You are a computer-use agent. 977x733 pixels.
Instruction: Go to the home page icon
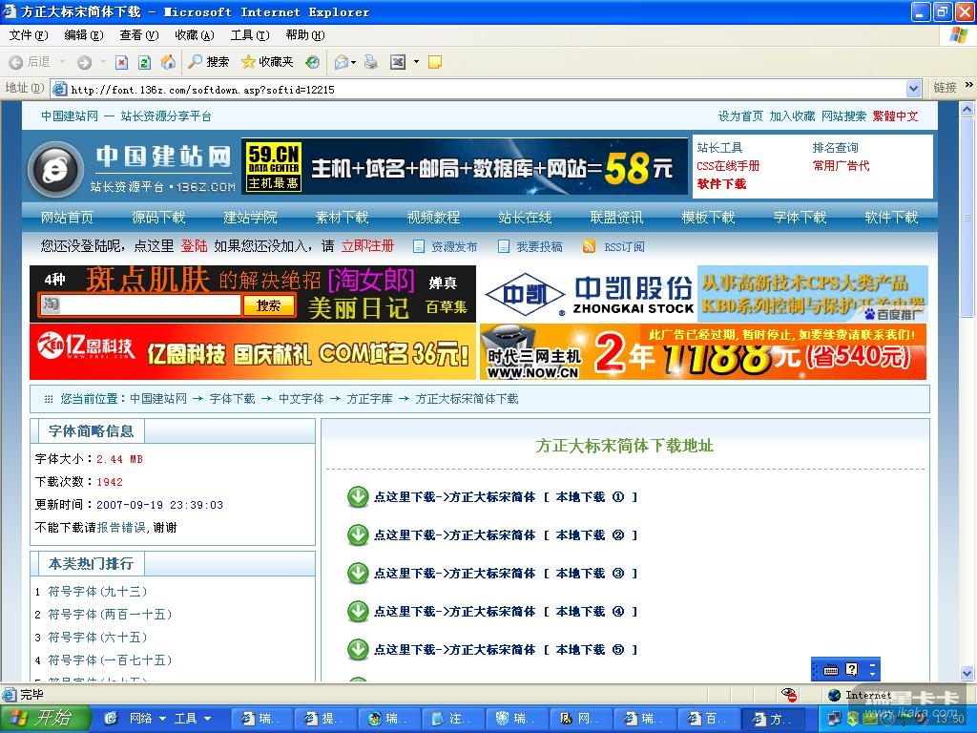[x=168, y=62]
